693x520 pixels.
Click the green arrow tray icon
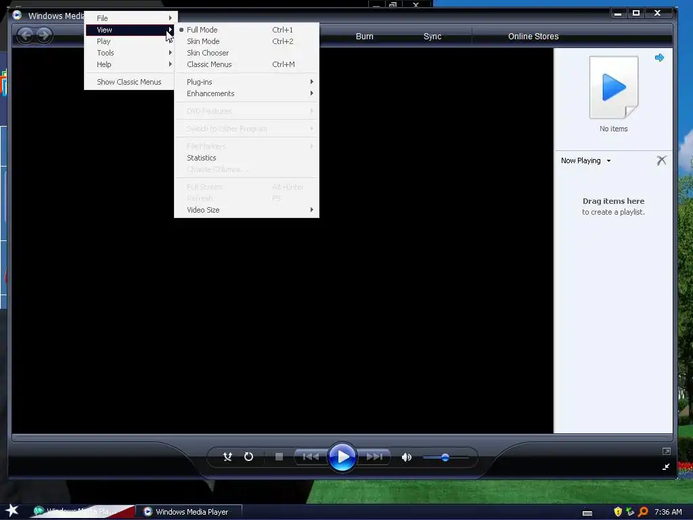[x=630, y=512]
